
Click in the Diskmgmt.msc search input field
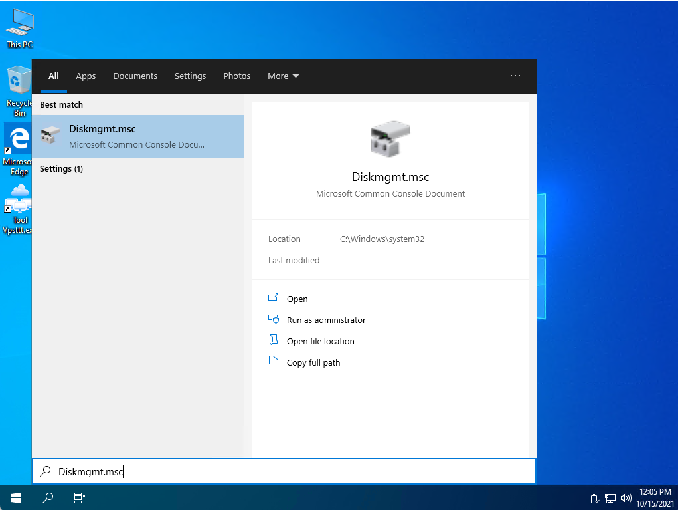pyautogui.click(x=284, y=471)
